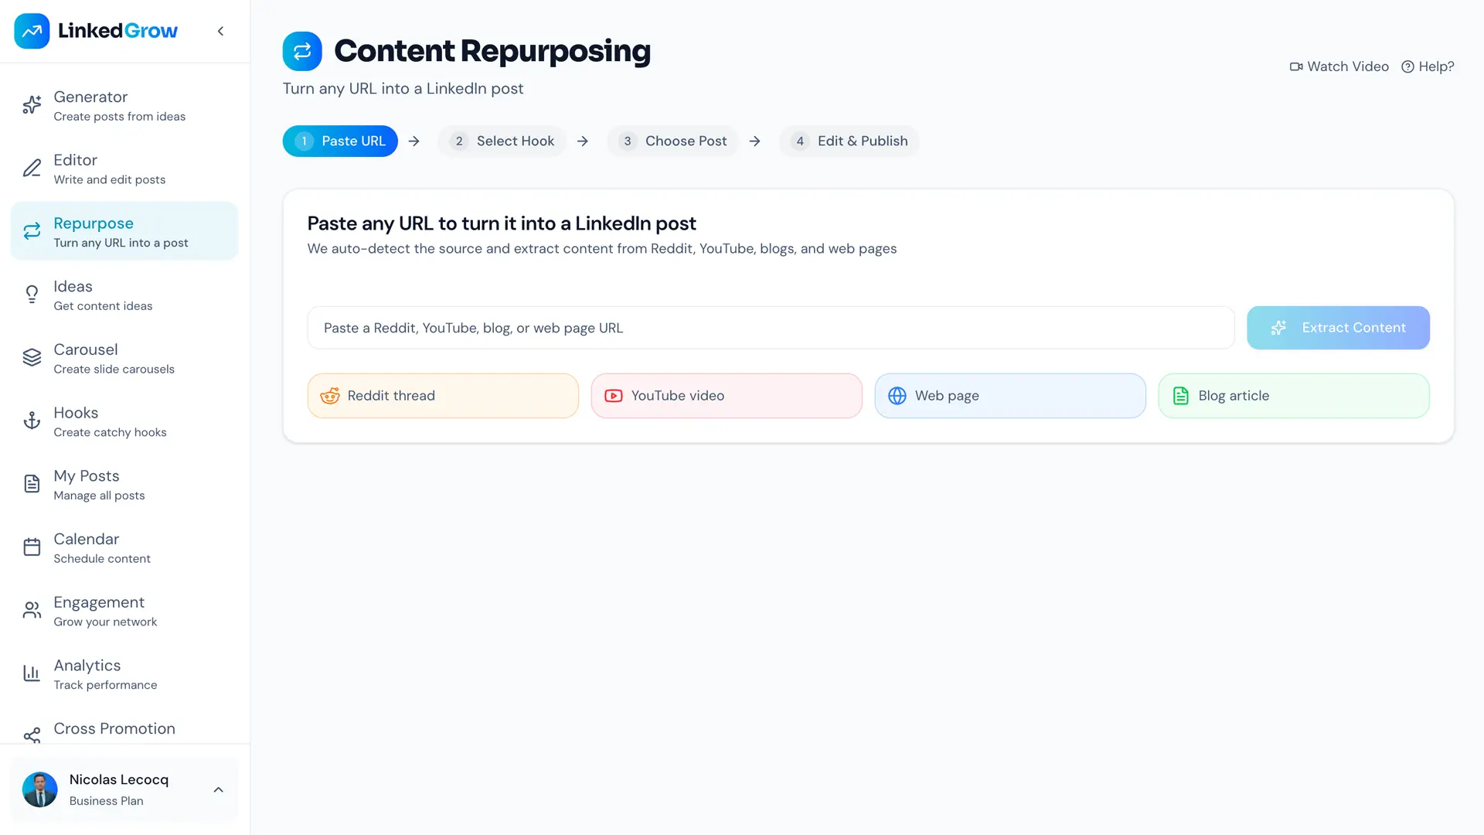Screen dimensions: 1484x835
Task: Click the Web page globe icon
Action: click(x=897, y=396)
